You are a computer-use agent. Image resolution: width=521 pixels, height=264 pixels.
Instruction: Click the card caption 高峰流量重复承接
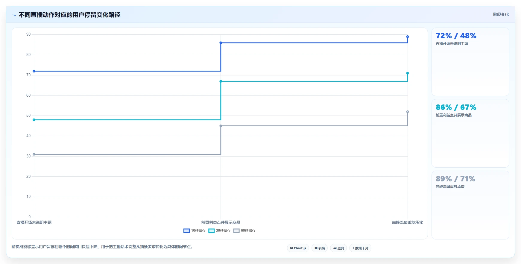pyautogui.click(x=450, y=187)
